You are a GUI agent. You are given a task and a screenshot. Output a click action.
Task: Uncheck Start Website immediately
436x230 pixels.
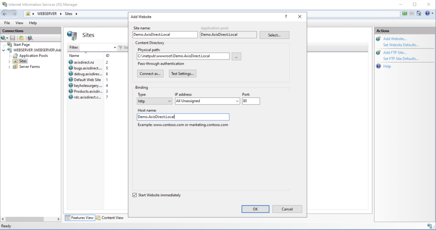coord(135,195)
